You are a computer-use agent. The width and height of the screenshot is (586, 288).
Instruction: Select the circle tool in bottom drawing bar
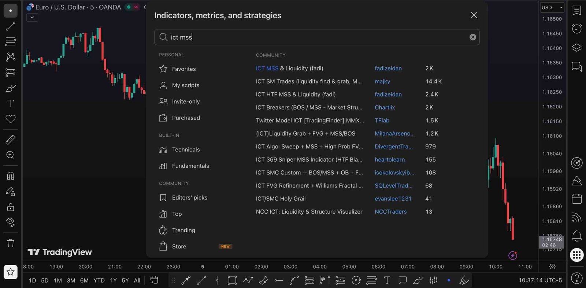tap(356, 280)
